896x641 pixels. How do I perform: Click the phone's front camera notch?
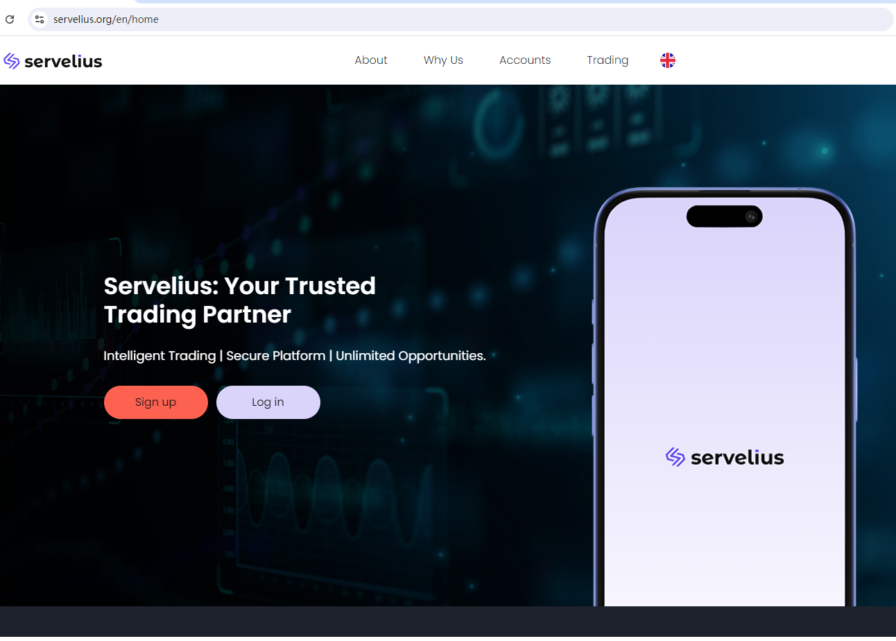pos(725,216)
